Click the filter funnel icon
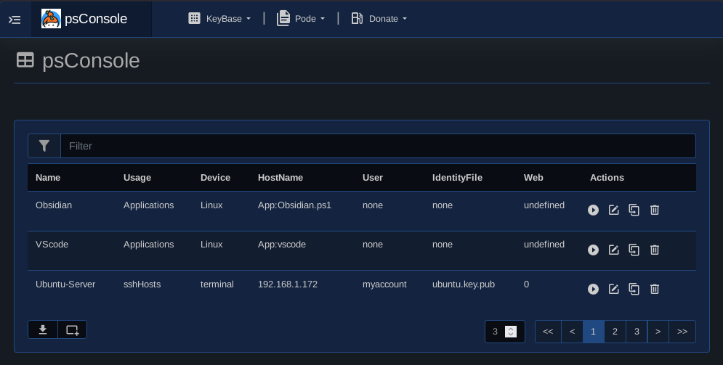Image resolution: width=723 pixels, height=365 pixels. click(44, 146)
